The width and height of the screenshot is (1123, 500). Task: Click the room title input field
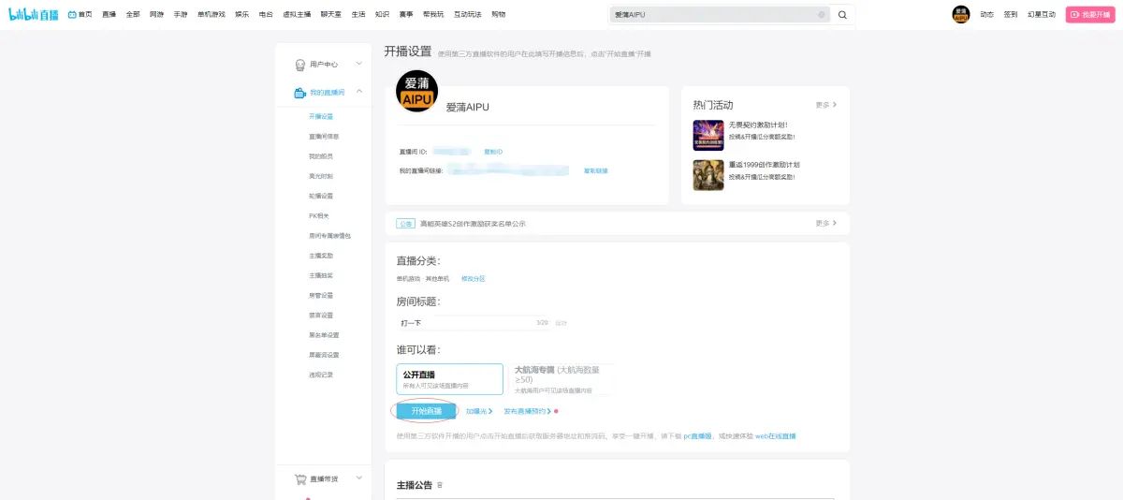click(474, 322)
